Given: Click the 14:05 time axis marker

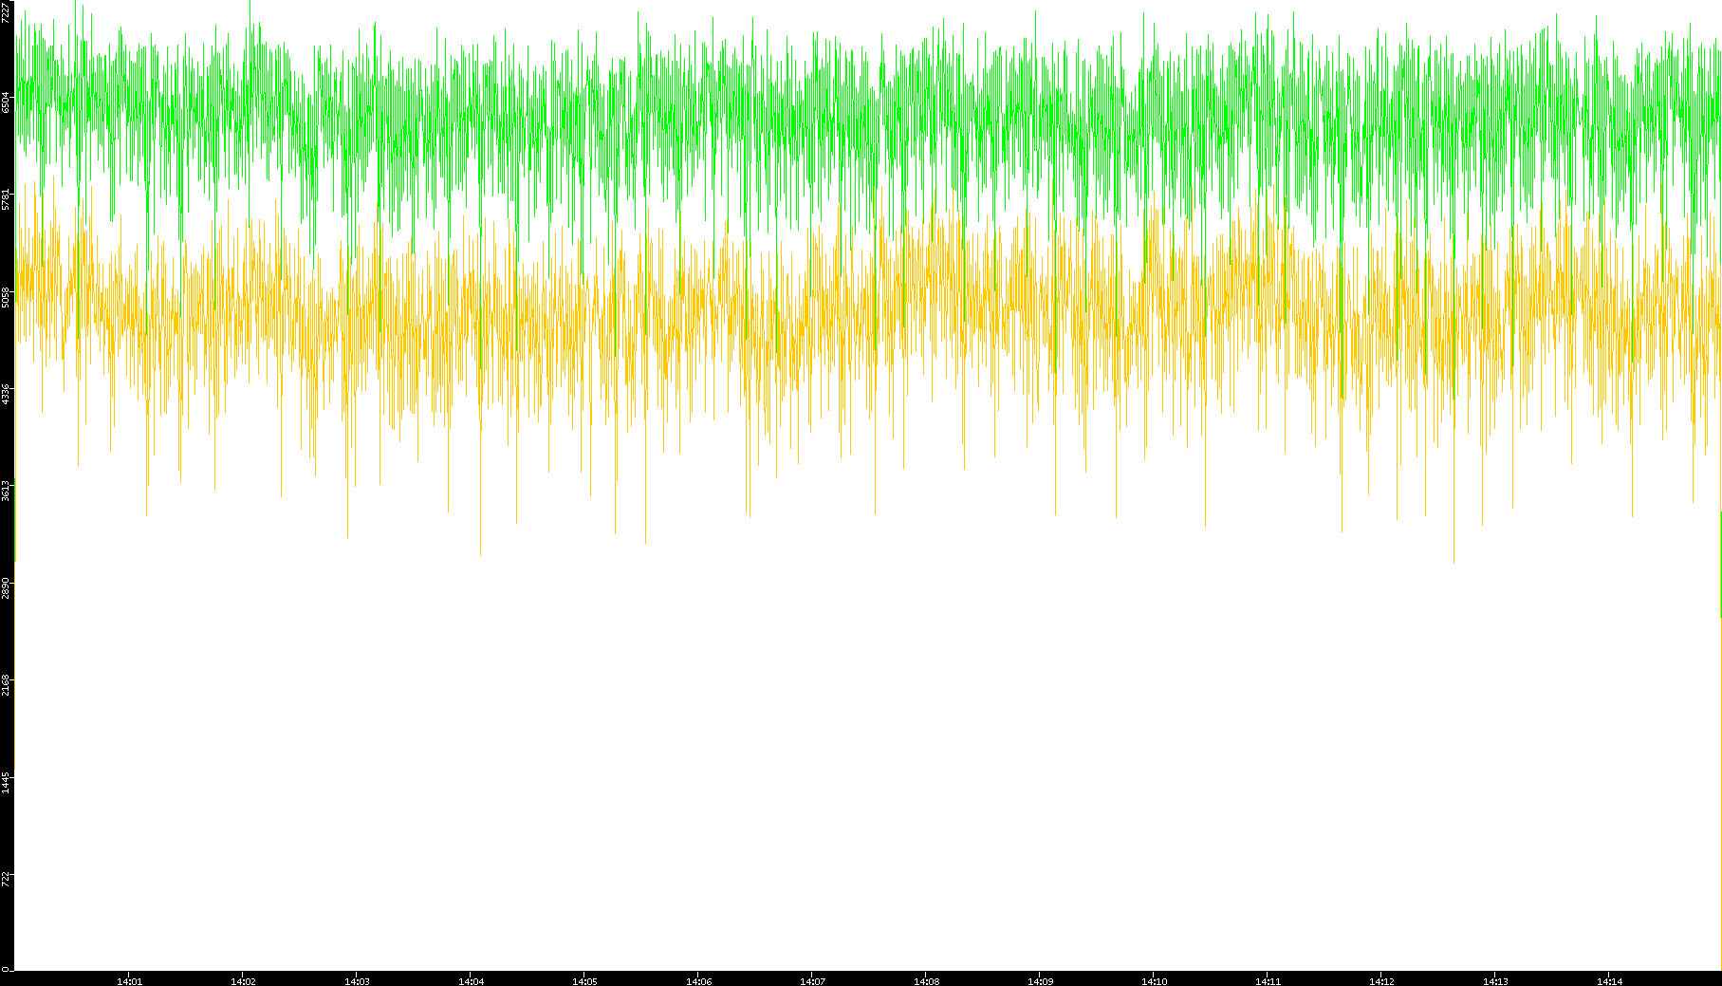Looking at the screenshot, I should (584, 981).
